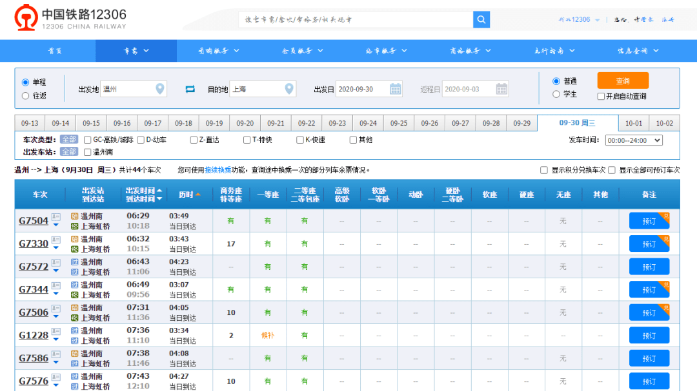Open the seat info card icon for G7330

pos(56,240)
